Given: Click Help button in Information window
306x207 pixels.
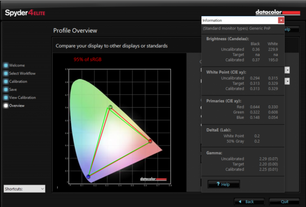Looking at the screenshot, I should 224,184.
